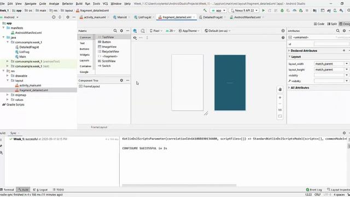Add declared attribute with plus icon
350x197 pixels.
pos(344,51)
